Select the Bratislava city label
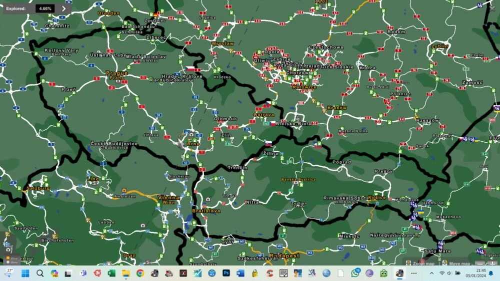 pos(206,211)
